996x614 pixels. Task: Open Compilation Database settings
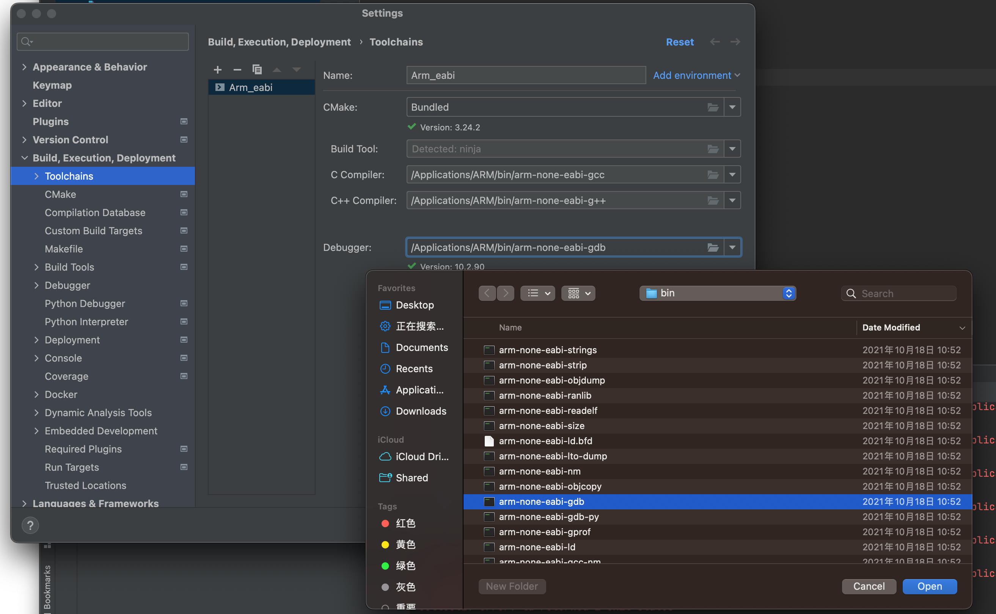click(95, 212)
